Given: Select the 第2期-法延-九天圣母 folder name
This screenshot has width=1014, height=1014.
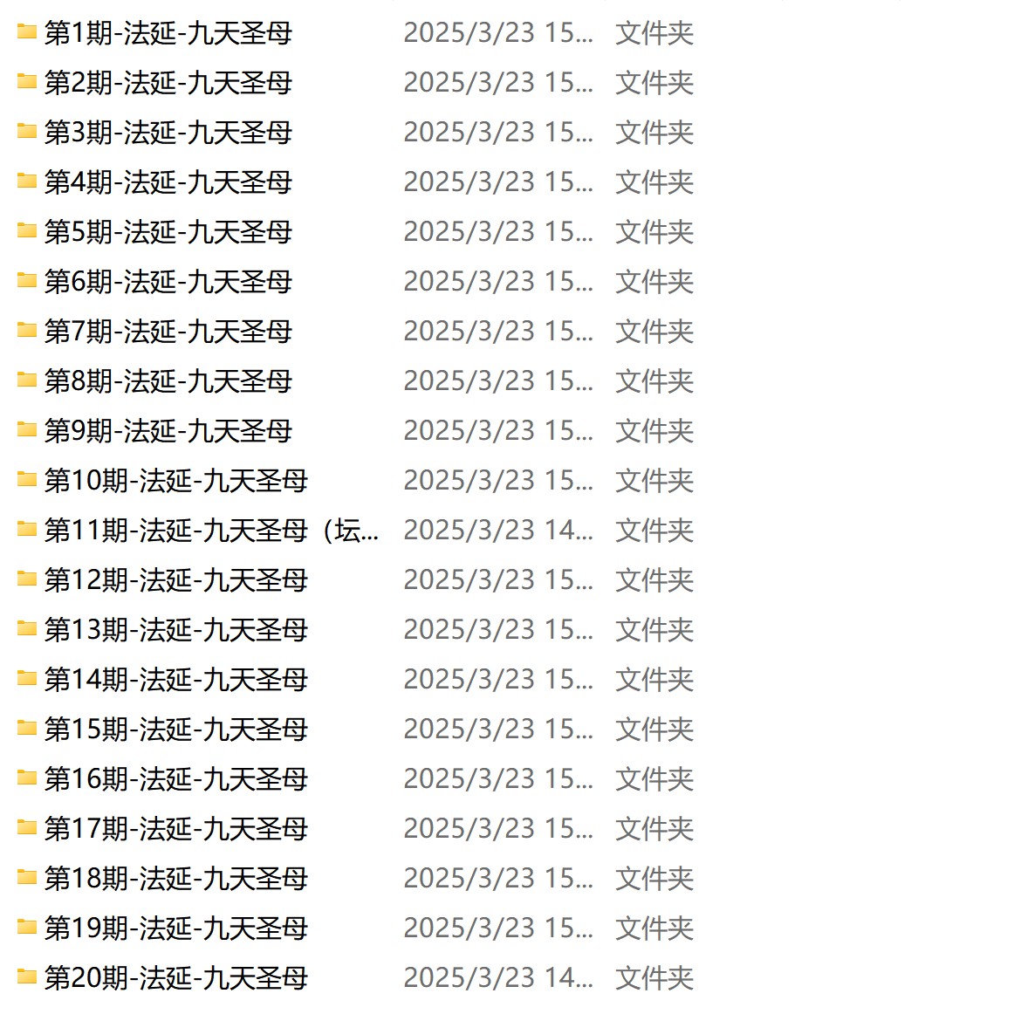Looking at the screenshot, I should coord(168,83).
